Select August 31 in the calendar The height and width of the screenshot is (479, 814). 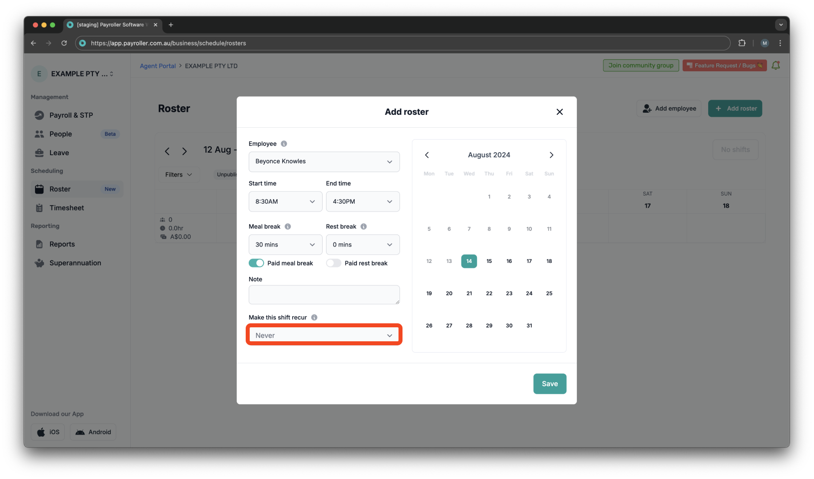529,325
